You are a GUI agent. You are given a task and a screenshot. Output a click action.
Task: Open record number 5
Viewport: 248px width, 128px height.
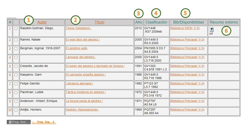[10, 66]
